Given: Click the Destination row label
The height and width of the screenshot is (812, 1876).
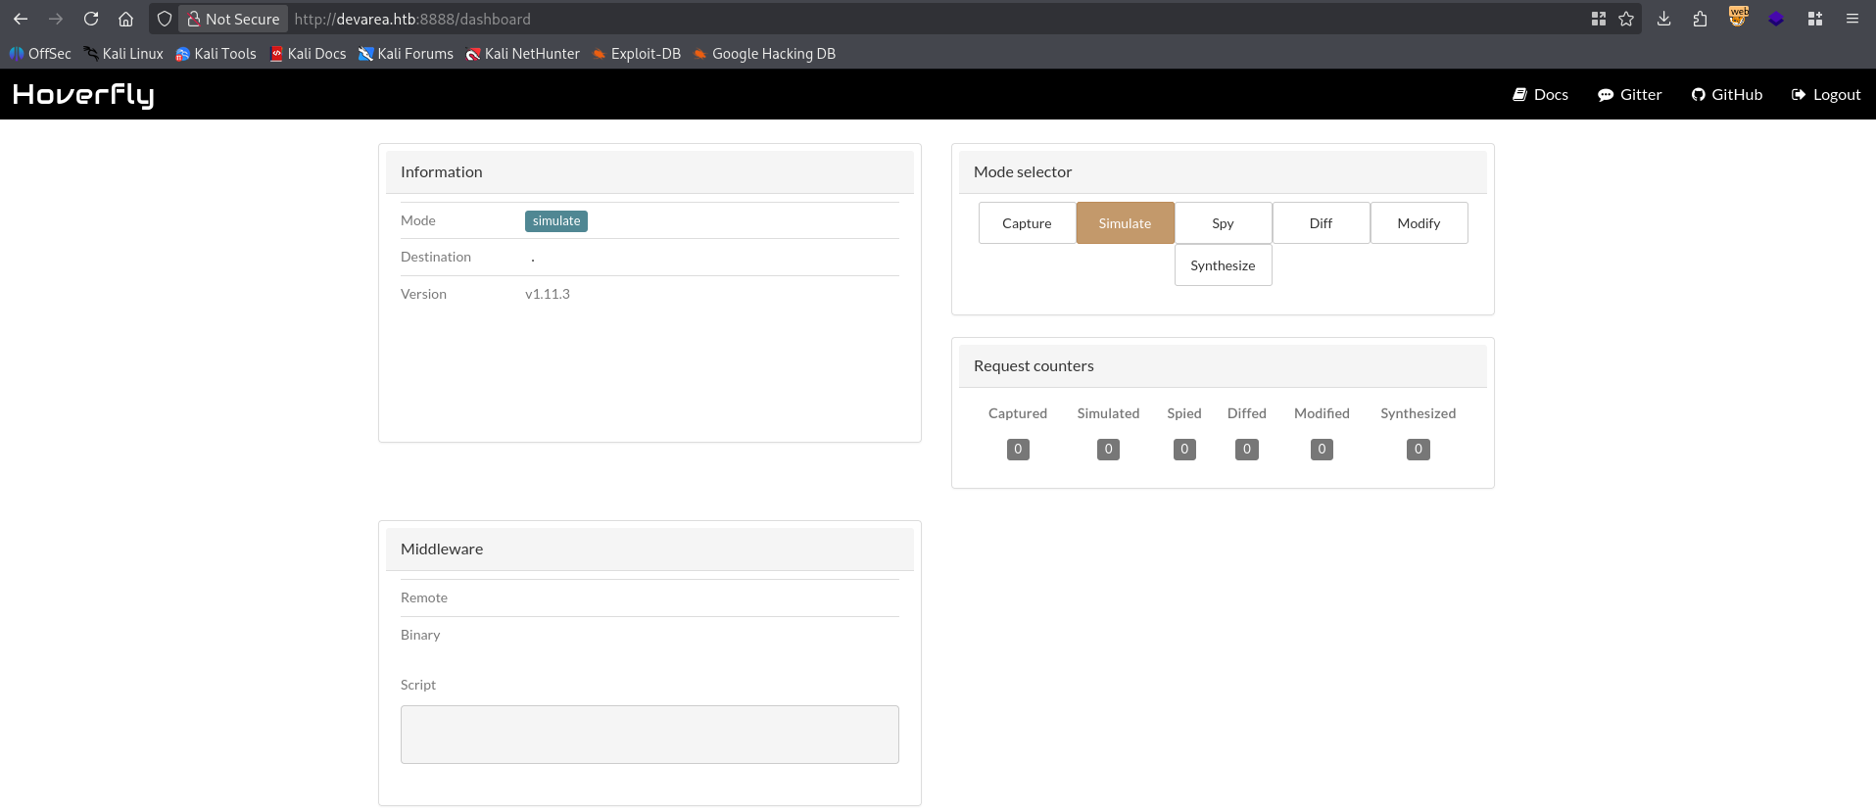Looking at the screenshot, I should [x=436, y=257].
